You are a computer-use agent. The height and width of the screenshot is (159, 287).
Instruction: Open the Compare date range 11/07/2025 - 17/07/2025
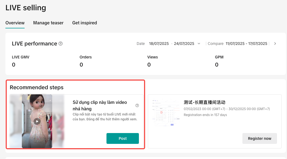[x=246, y=44]
